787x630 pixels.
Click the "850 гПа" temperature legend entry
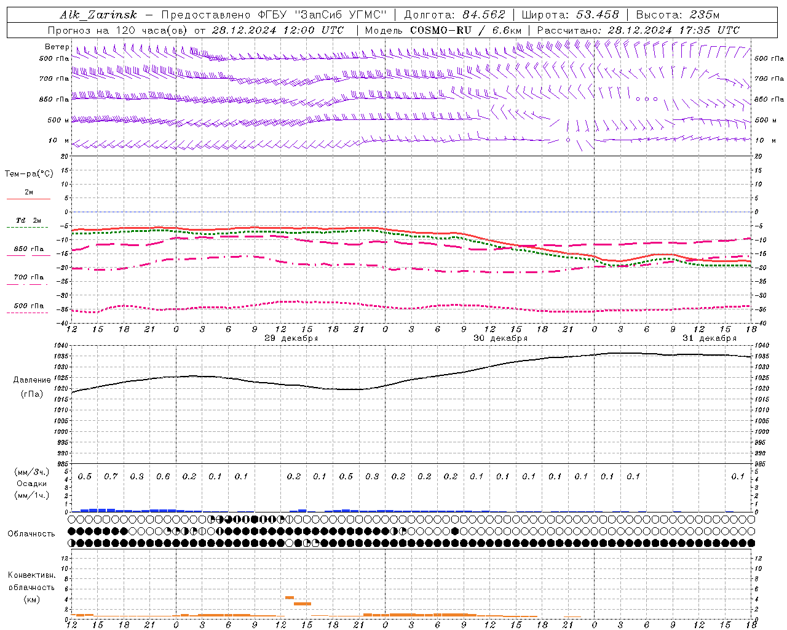29,249
